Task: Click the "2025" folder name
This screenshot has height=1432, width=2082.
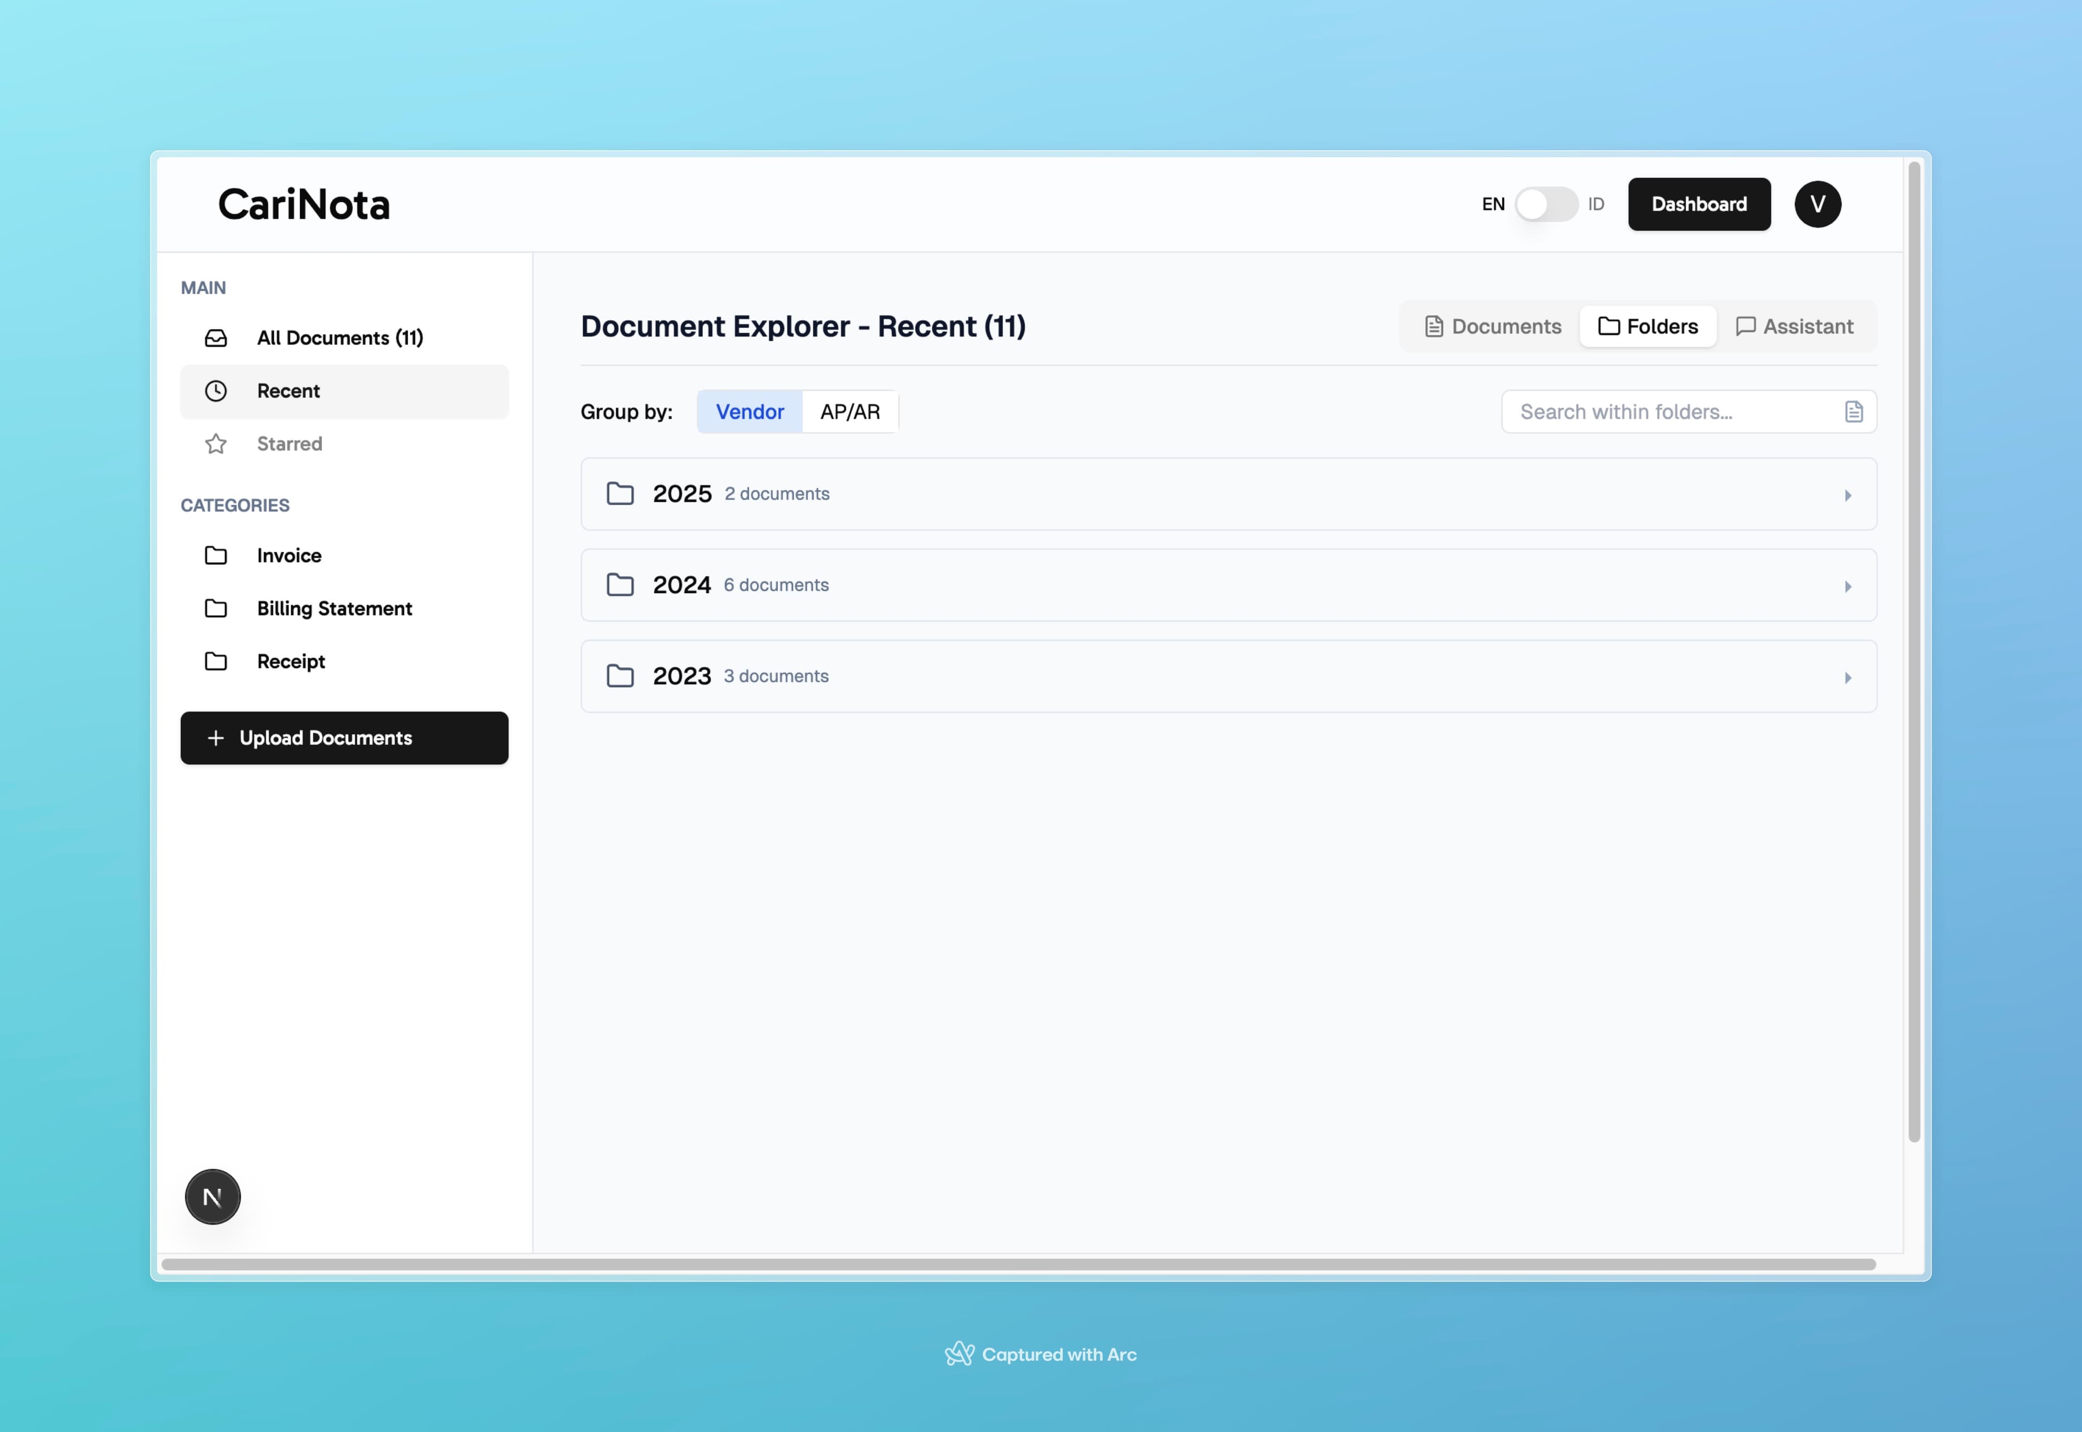Action: tap(682, 493)
